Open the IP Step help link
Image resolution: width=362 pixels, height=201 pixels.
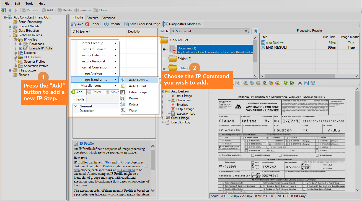click(106, 162)
